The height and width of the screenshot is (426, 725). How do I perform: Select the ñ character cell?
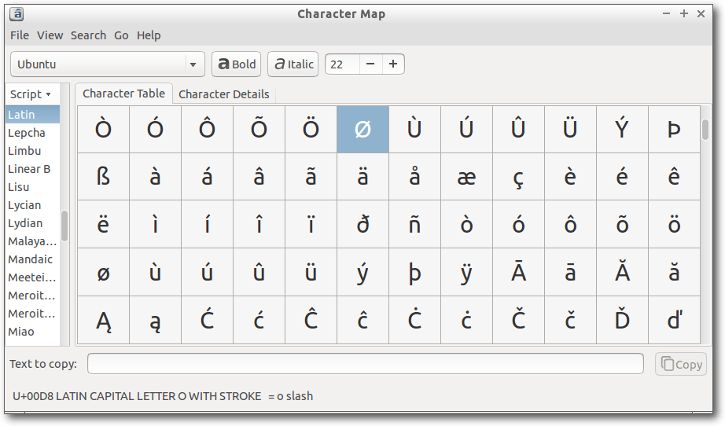point(414,225)
